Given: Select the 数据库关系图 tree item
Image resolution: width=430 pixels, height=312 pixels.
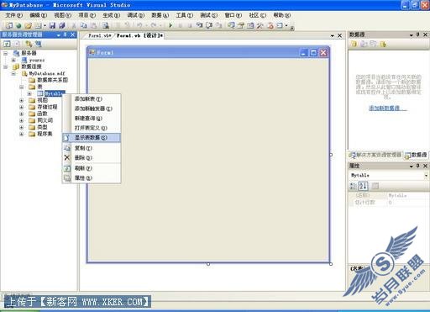Looking at the screenshot, I should pyautogui.click(x=52, y=80).
